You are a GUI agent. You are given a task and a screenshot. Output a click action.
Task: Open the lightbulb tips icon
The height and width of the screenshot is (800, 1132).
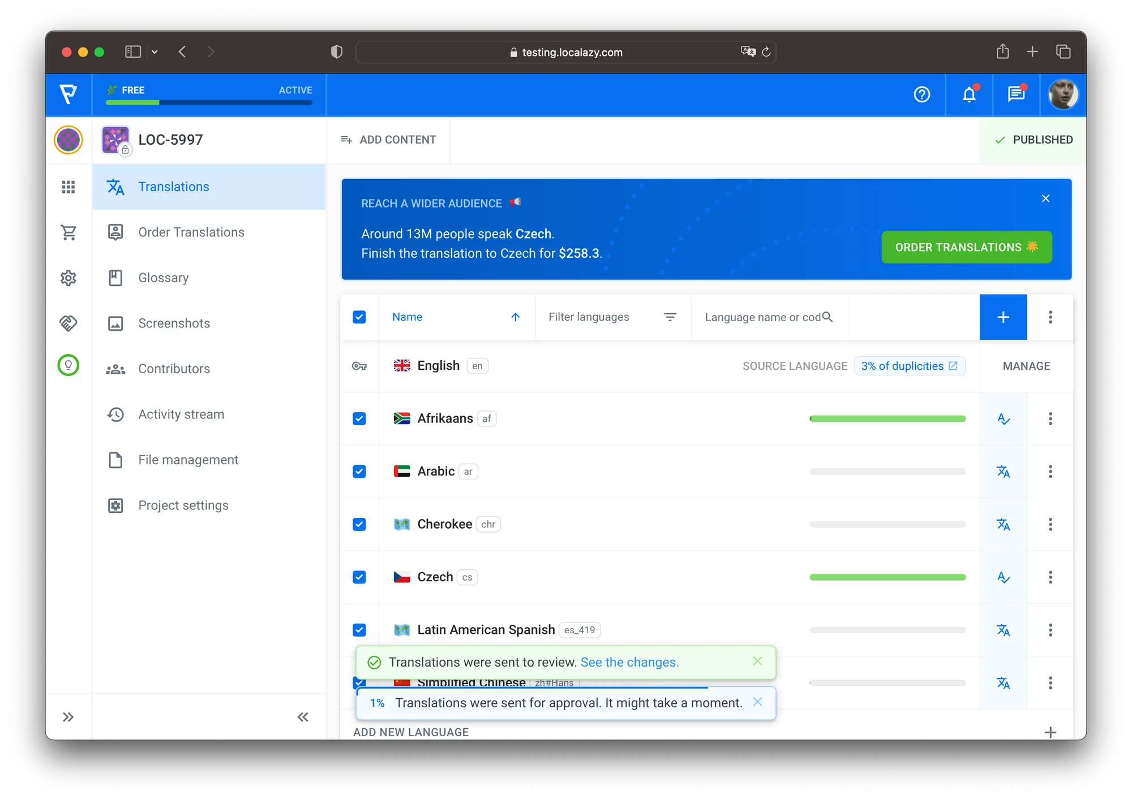pos(68,365)
